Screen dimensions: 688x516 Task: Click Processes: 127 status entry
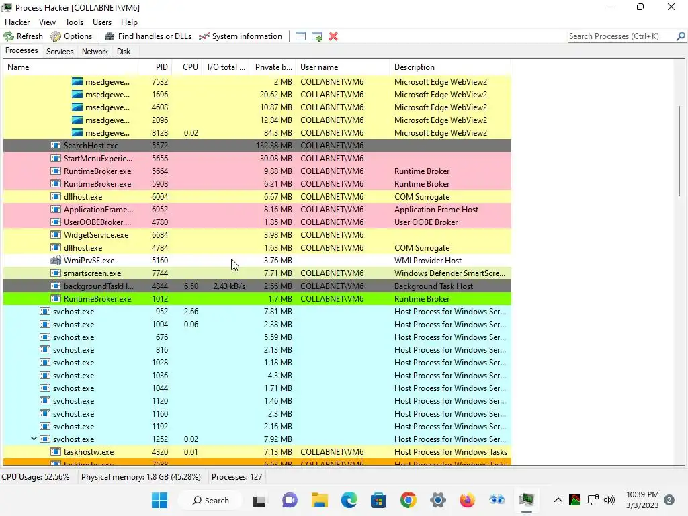(236, 477)
